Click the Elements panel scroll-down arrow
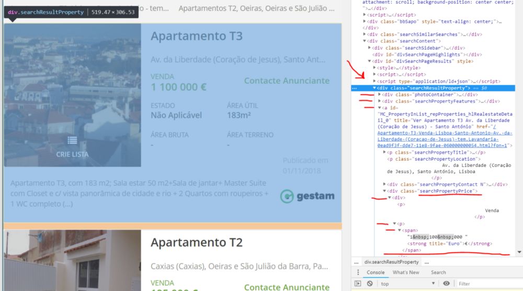This screenshot has height=291, width=523. [519, 252]
